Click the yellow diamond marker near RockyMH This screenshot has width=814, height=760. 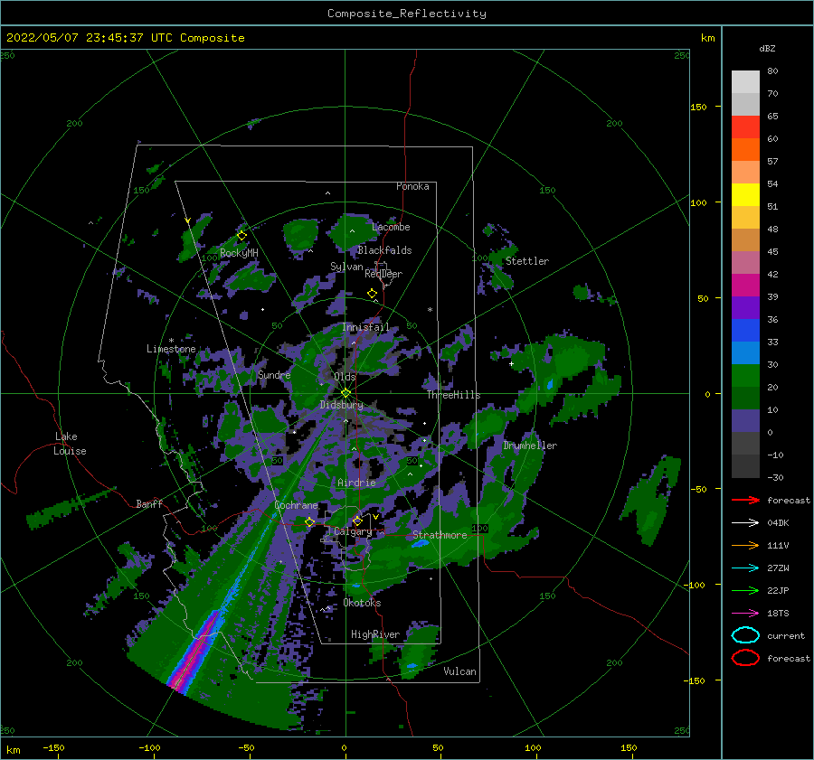[x=241, y=236]
